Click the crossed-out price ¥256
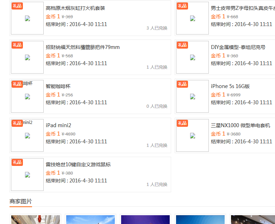 (67, 95)
